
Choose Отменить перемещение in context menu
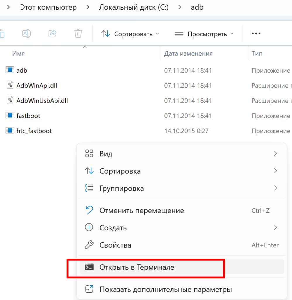click(x=182, y=210)
